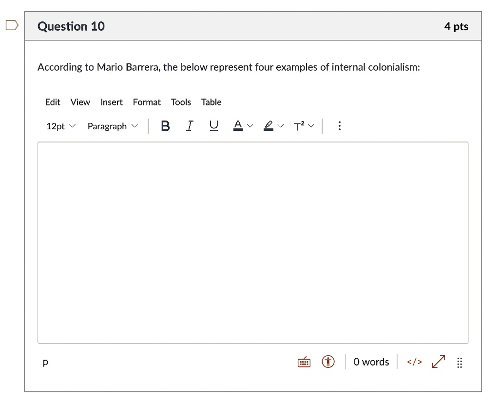Apply underline formatting
The width and height of the screenshot is (499, 406).
pos(213,125)
